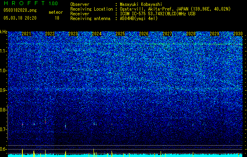Image resolution: width=247 pixels, height=157 pixels.
Task: Click the meteor echo just before 2023
Action: coord(66,126)
